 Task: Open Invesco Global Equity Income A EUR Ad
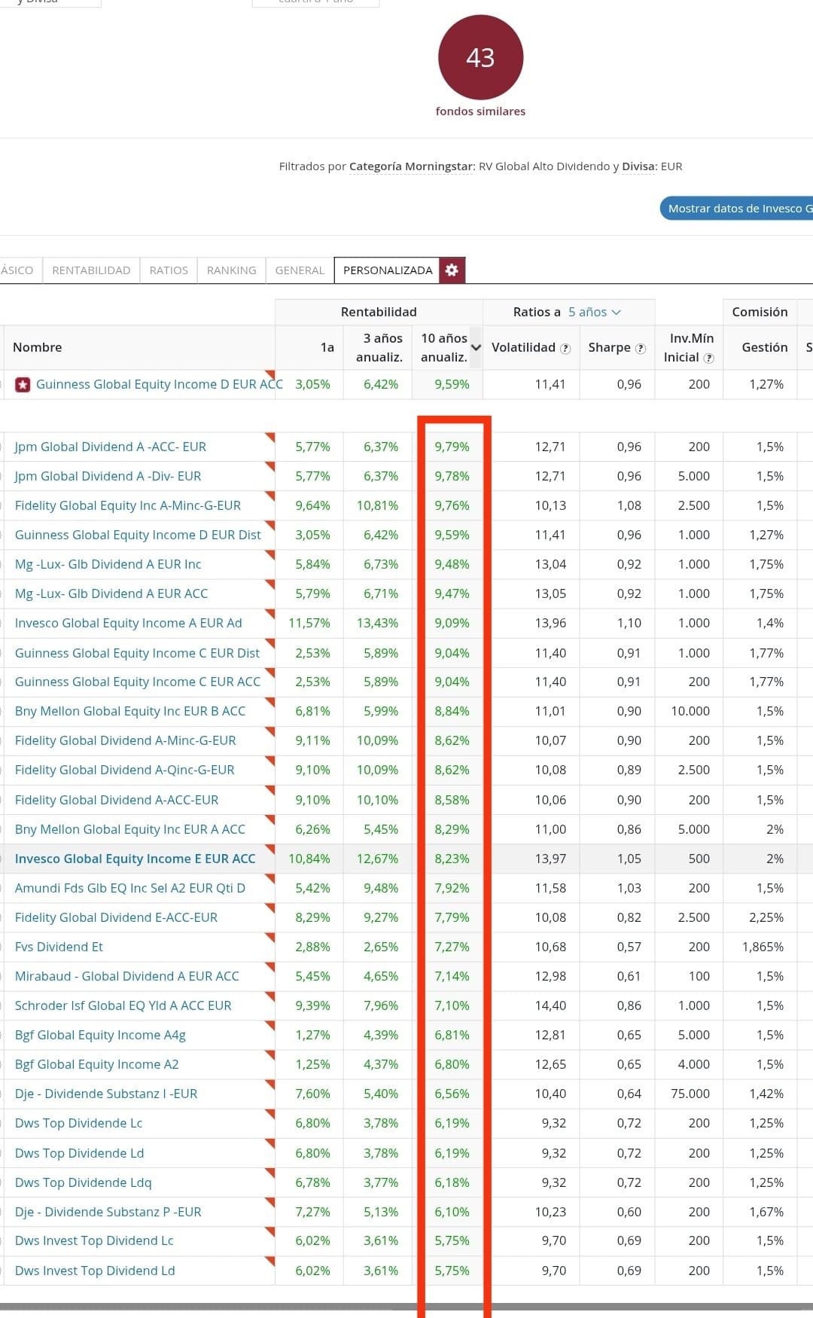click(129, 623)
